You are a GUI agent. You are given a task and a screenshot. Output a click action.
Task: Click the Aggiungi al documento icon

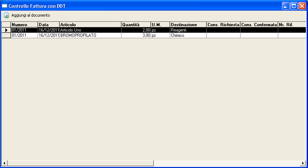6,16
